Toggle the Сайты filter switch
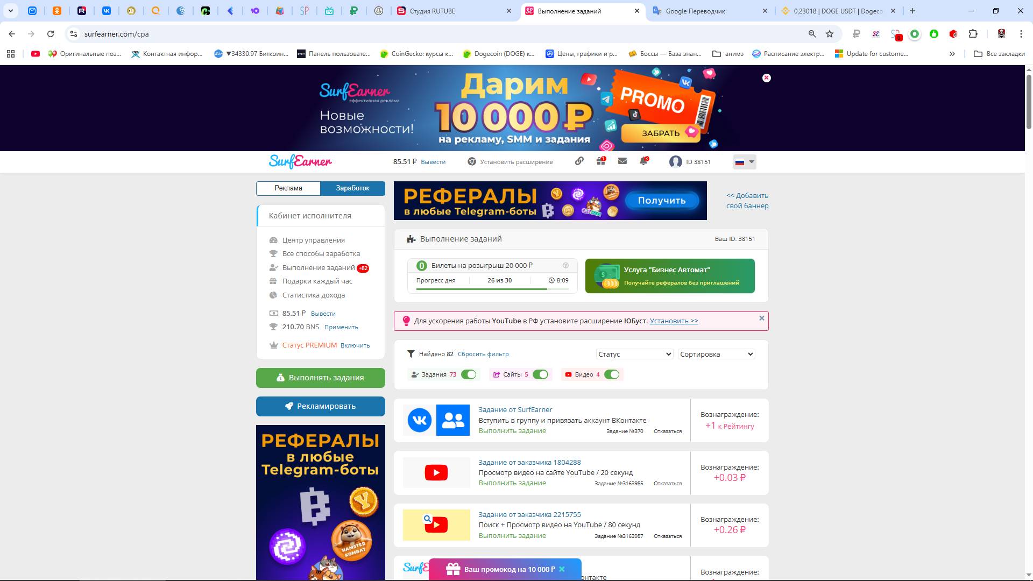 (x=540, y=374)
